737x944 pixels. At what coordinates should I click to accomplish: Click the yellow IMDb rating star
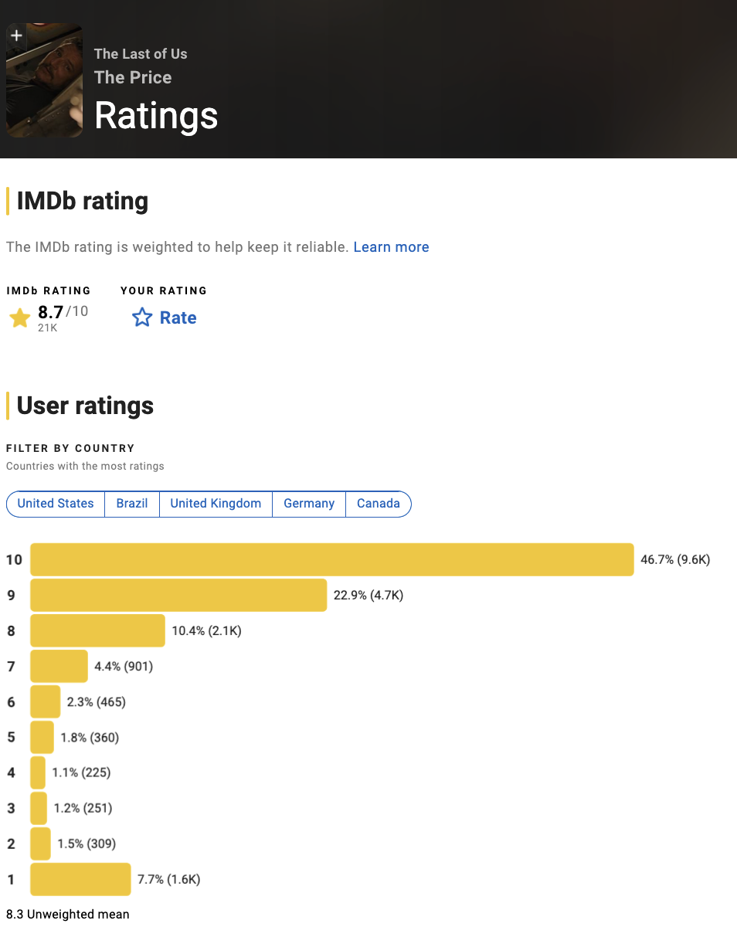click(20, 317)
